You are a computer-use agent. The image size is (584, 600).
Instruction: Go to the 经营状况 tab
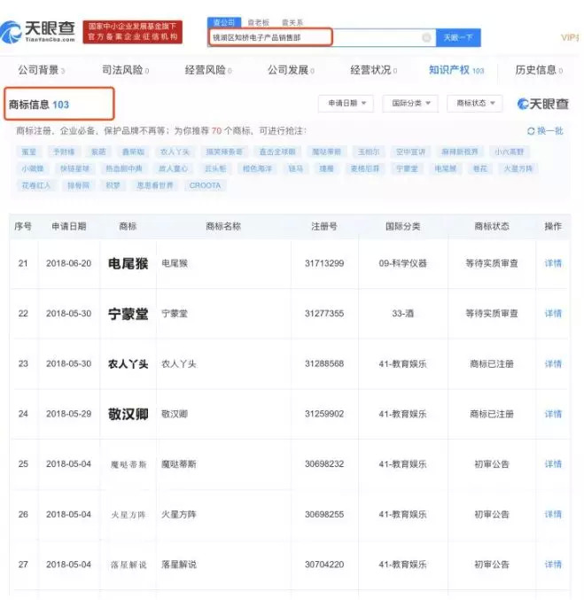(x=372, y=70)
